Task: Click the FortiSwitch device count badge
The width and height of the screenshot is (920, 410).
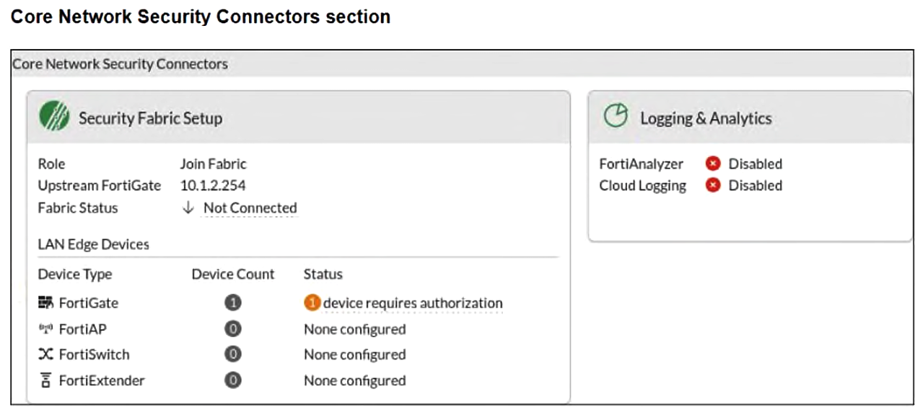Action: point(232,355)
